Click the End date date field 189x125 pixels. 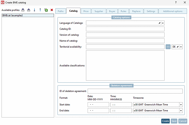click(98, 111)
